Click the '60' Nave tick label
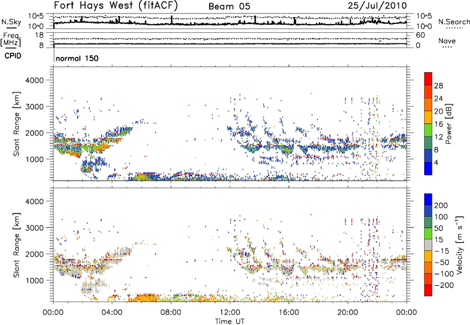This screenshot has height=325, width=470. (x=420, y=35)
